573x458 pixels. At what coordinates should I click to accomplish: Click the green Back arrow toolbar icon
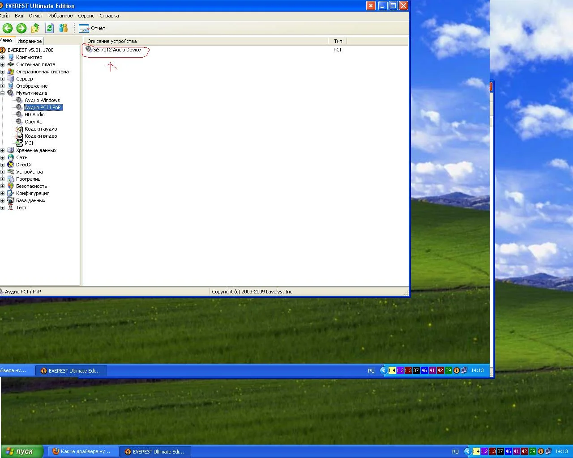tap(7, 28)
